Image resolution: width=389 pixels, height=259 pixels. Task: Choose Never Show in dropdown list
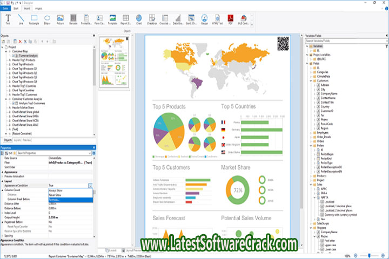pos(70,195)
